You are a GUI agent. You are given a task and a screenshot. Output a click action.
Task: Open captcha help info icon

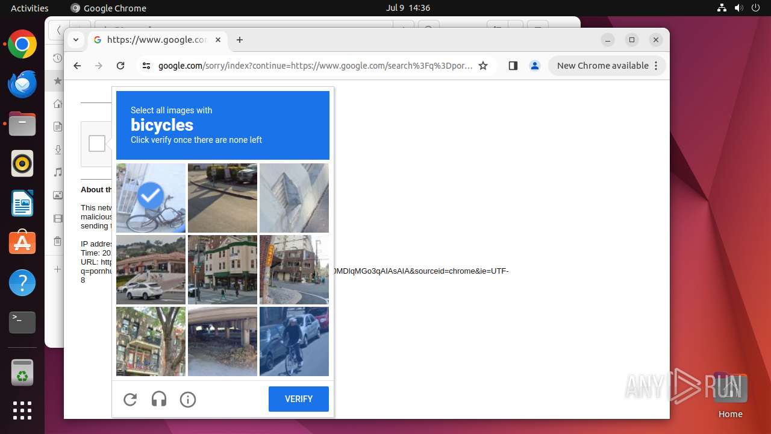[188, 399]
